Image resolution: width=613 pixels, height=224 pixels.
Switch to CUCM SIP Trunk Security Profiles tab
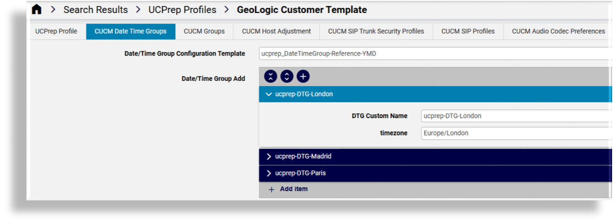(376, 32)
